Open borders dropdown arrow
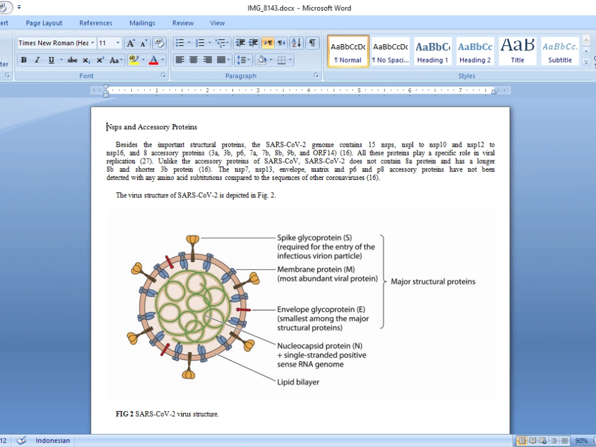 click(x=290, y=60)
